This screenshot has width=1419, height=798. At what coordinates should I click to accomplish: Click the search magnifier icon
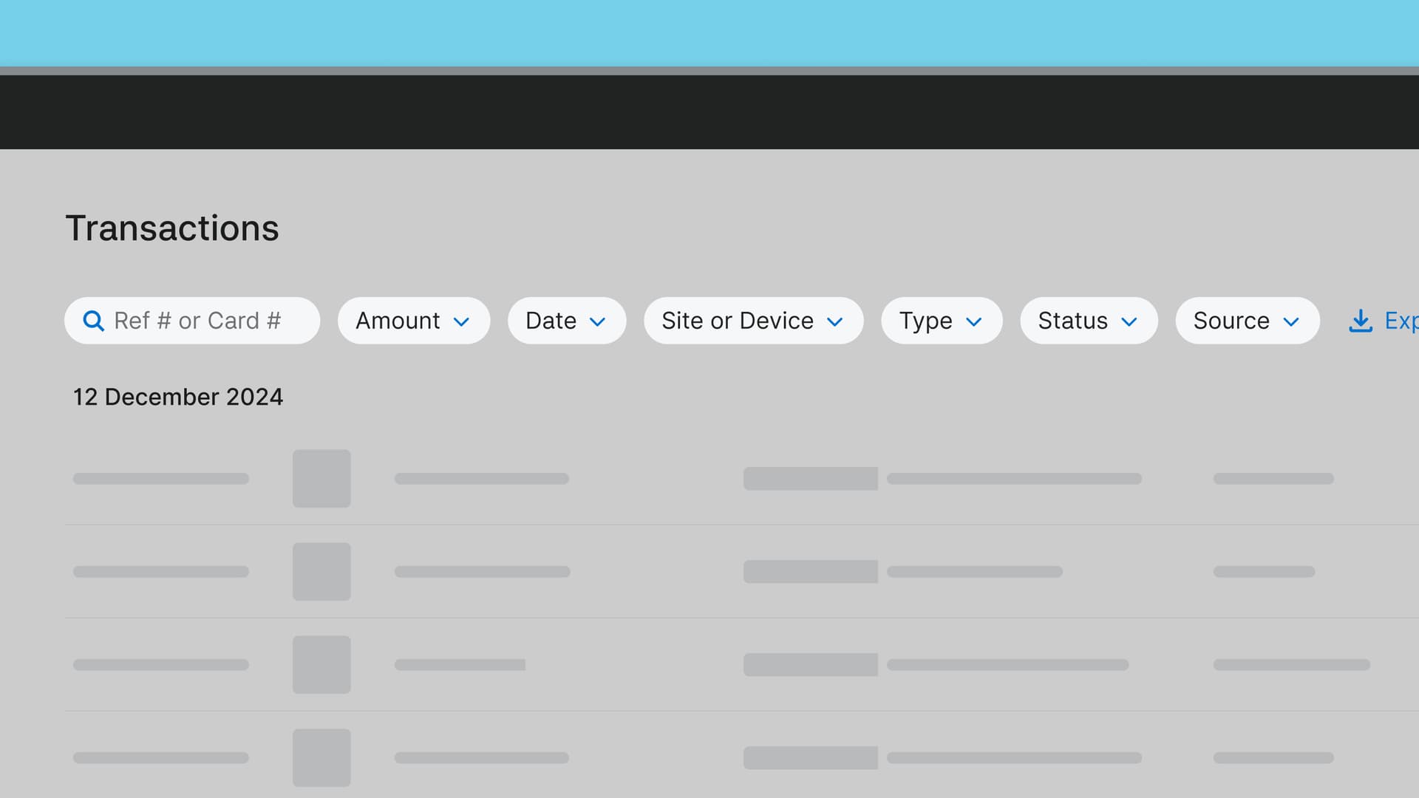[x=93, y=321]
